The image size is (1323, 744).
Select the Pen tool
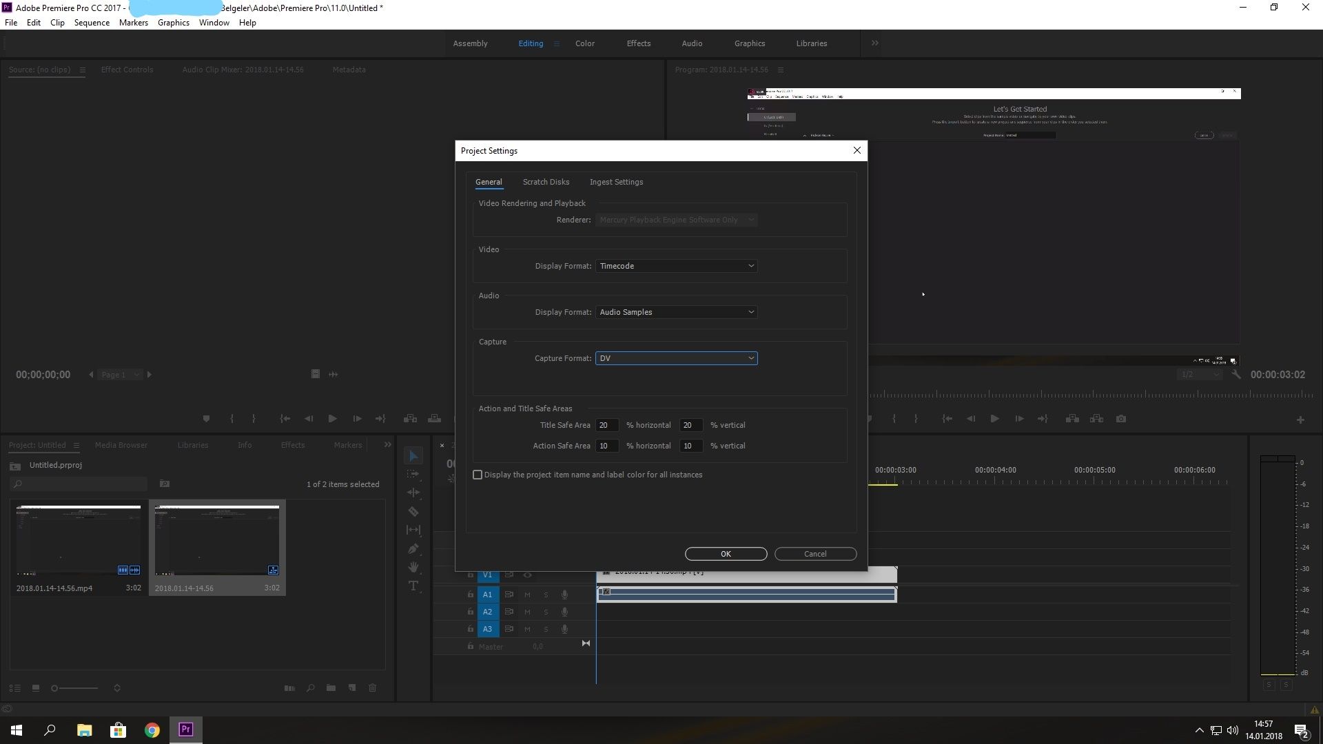413,549
